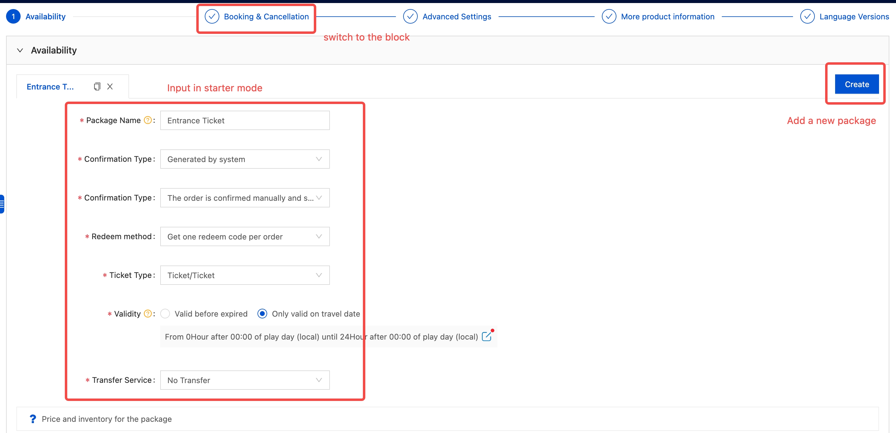The height and width of the screenshot is (433, 896).
Task: Select Only valid on travel date radio
Action: [x=262, y=314]
